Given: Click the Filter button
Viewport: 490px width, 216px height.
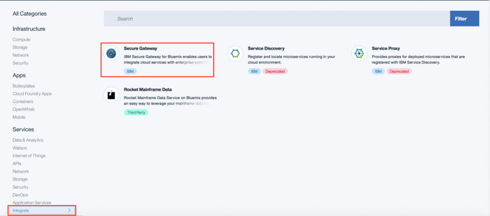Looking at the screenshot, I should click(465, 19).
